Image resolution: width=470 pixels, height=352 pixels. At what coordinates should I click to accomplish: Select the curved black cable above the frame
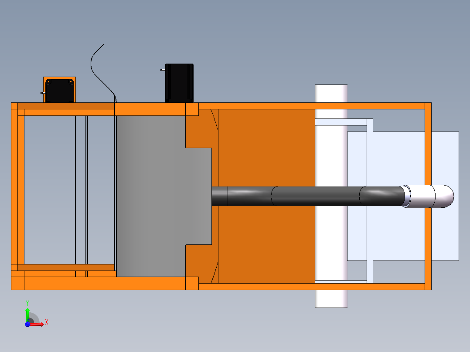[x=102, y=72]
